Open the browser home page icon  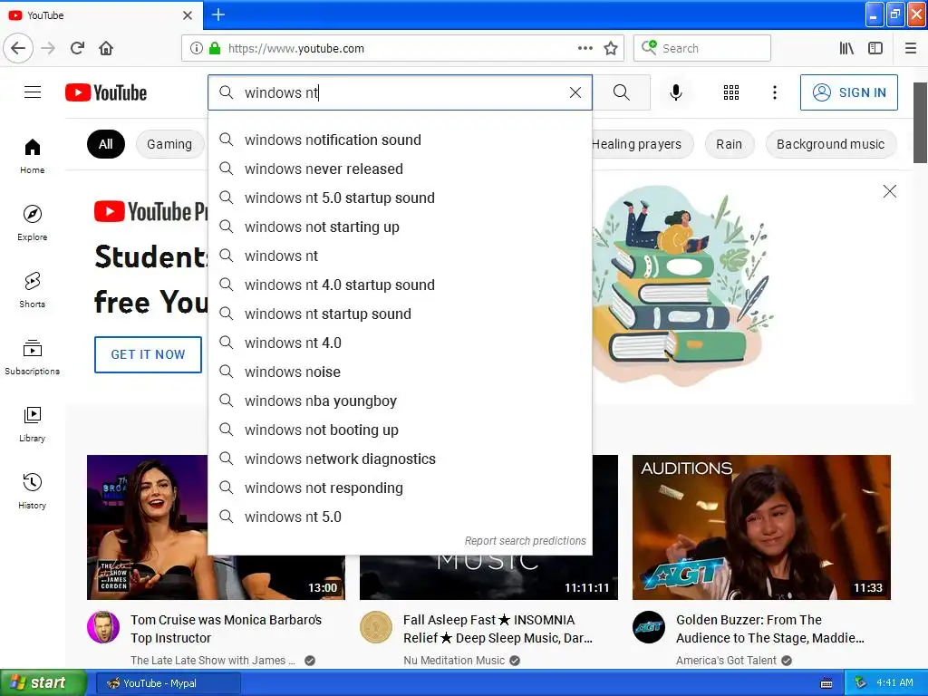[106, 48]
